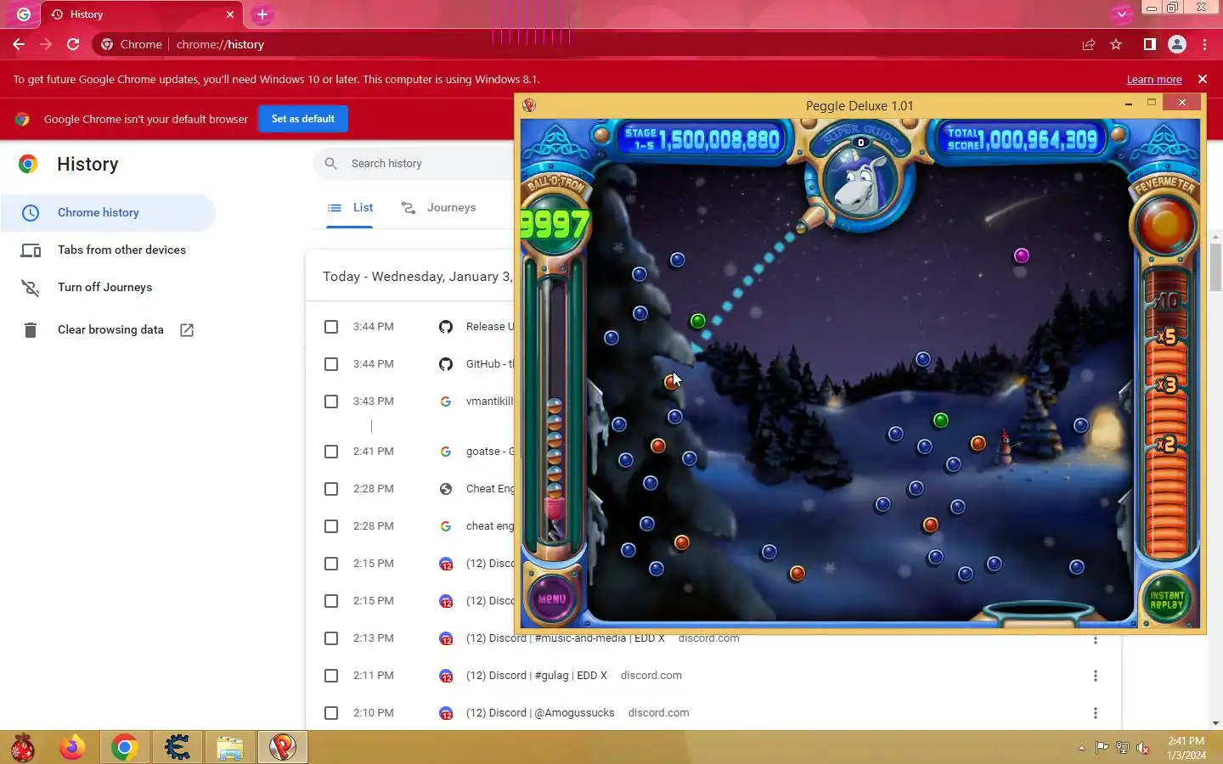The height and width of the screenshot is (764, 1223).
Task: Close the History tab
Action: click(x=229, y=14)
